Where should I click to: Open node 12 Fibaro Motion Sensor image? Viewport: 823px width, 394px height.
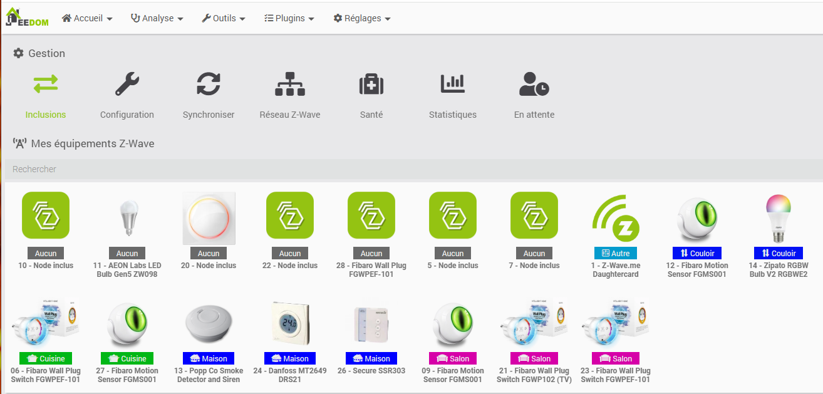tap(697, 219)
